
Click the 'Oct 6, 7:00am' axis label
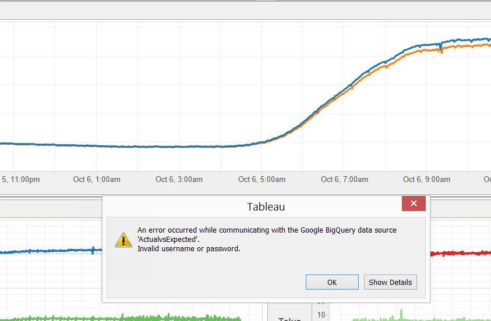pyautogui.click(x=344, y=180)
